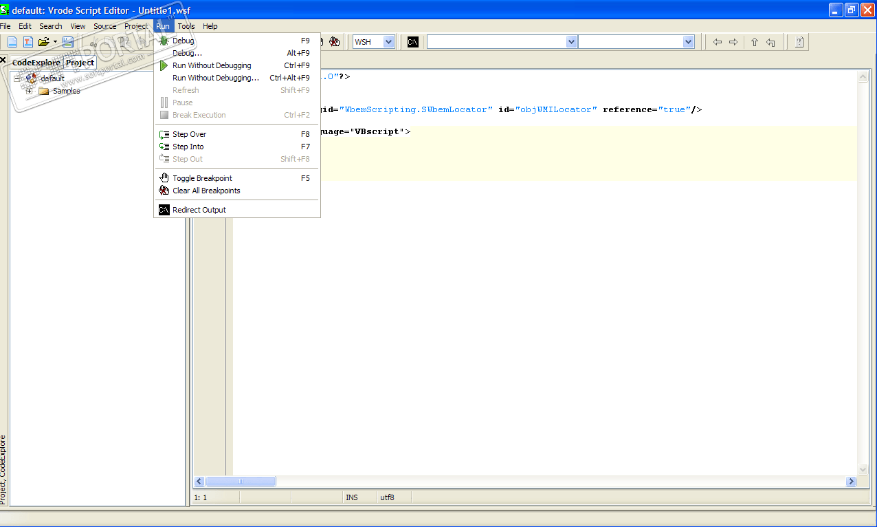Close the open Run menu
Viewport: 877px width, 527px height.
(163, 26)
